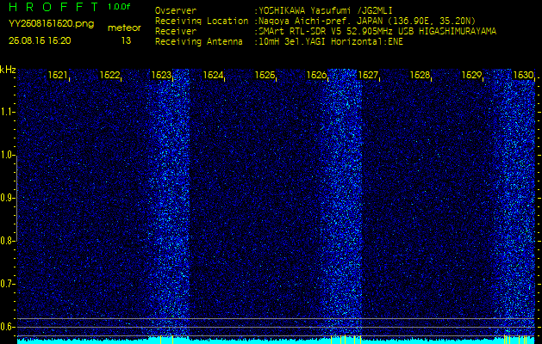Viewport: 542px width, 344px height.
Task: Click the 1521 time marker
Action: pos(58,75)
